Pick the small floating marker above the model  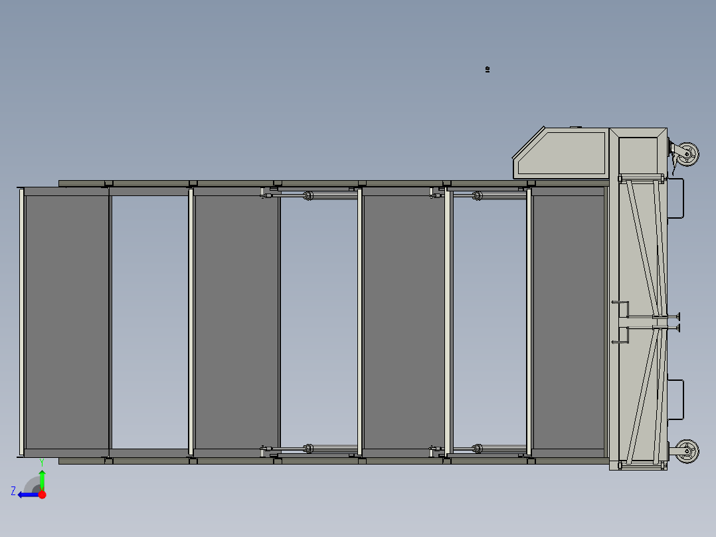(488, 70)
